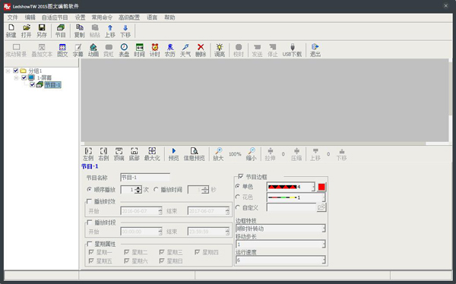Uncheck the 节目边框 checkbox
The image size is (456, 284).
pyautogui.click(x=240, y=176)
